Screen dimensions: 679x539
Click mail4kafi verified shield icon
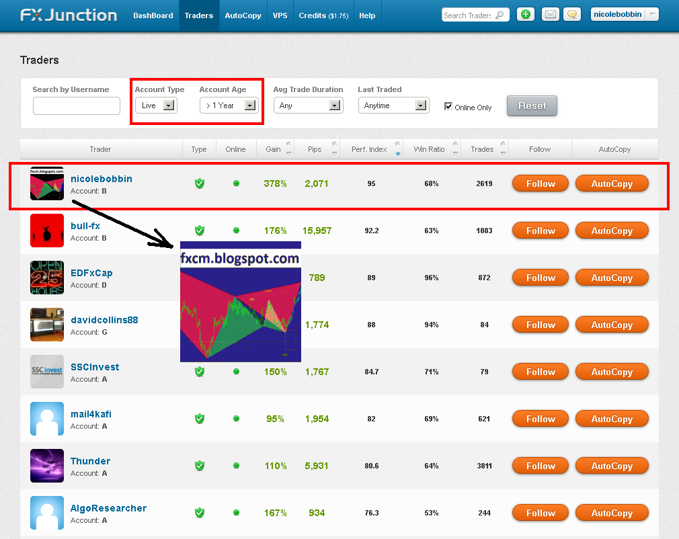point(199,419)
